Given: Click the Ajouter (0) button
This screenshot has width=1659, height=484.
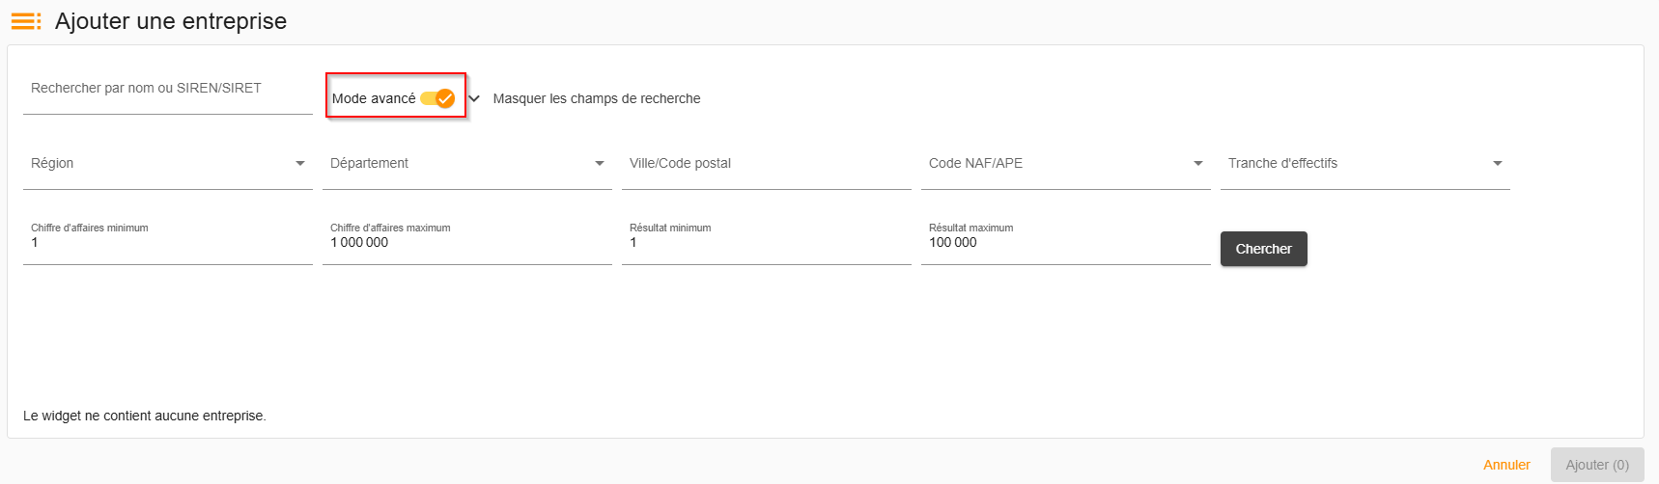Looking at the screenshot, I should [x=1597, y=465].
